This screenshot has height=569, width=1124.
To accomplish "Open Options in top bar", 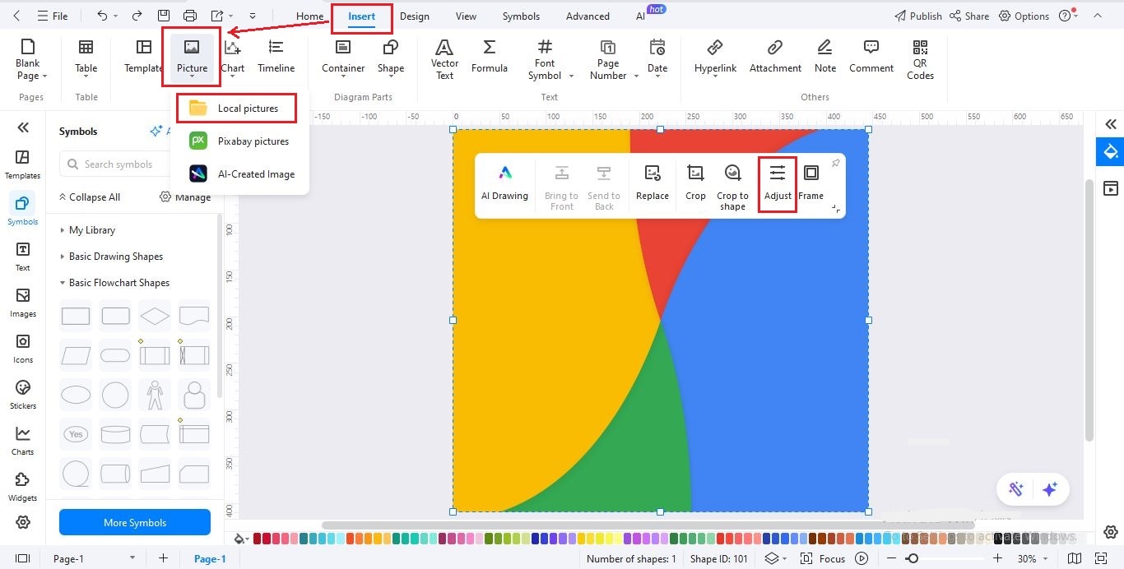I will 1024,16.
